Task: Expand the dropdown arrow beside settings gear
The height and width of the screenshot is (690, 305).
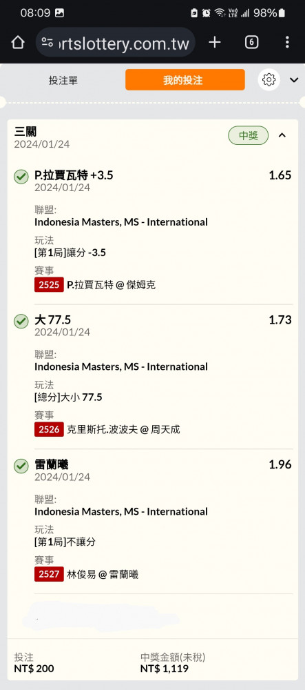Action: click(294, 79)
